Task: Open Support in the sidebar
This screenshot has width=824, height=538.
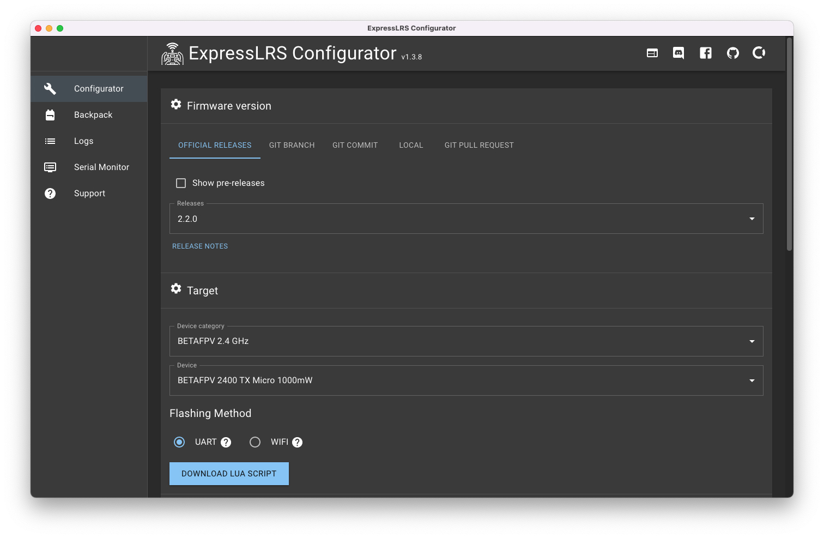Action: 89,194
